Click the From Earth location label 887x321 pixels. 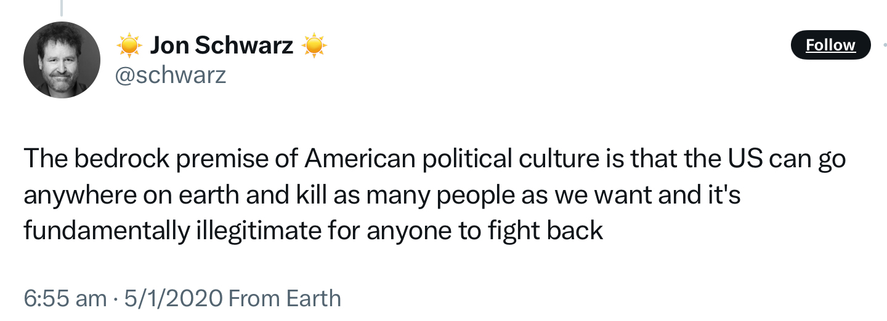click(285, 298)
